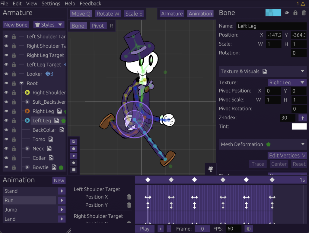The image size is (309, 233).
Task: Raise Z-Index with up arrow button
Action: [302, 118]
